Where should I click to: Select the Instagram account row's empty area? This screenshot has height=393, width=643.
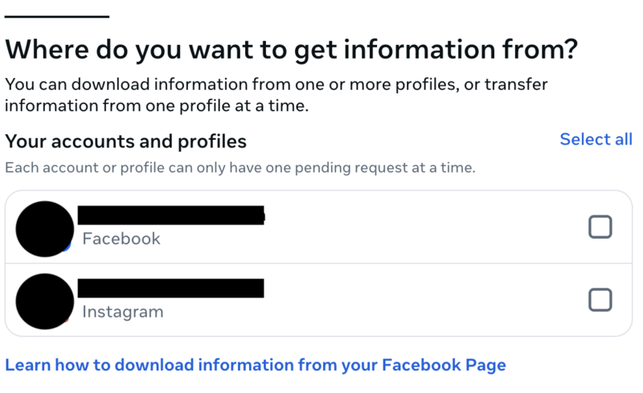click(426, 301)
